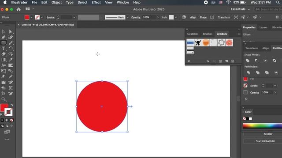Switch to the Layers tab

coord(263,27)
